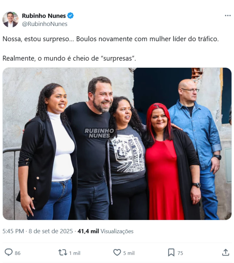Open the @RubinhoNunes handle link
This screenshot has height=263, width=234.
click(x=45, y=24)
